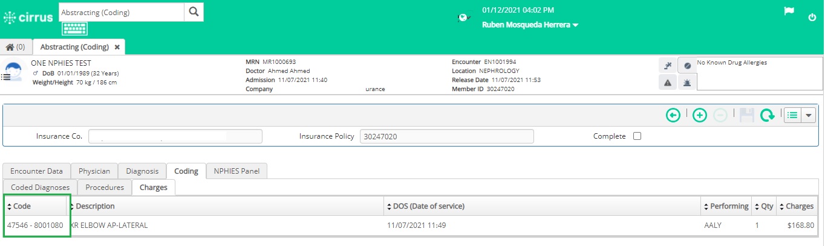Open the Procedures sub-tab

pyautogui.click(x=105, y=188)
